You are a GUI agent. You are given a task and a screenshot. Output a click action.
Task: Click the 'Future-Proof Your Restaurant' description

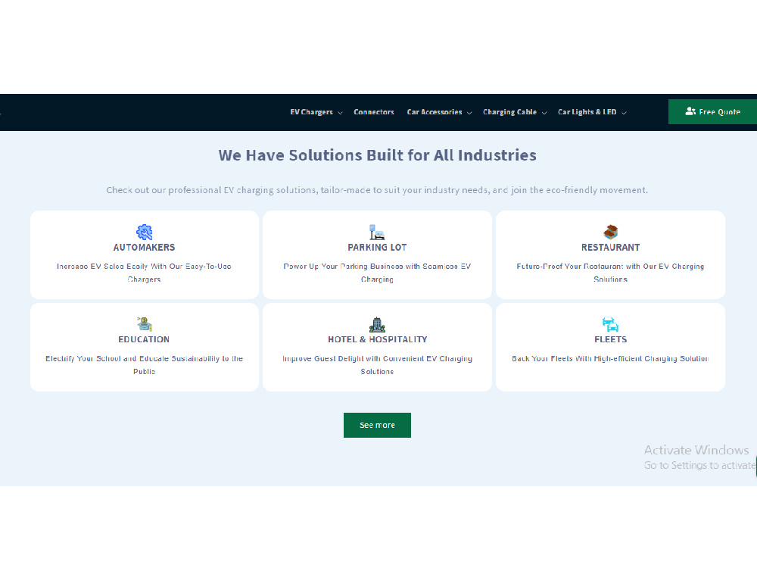click(611, 273)
